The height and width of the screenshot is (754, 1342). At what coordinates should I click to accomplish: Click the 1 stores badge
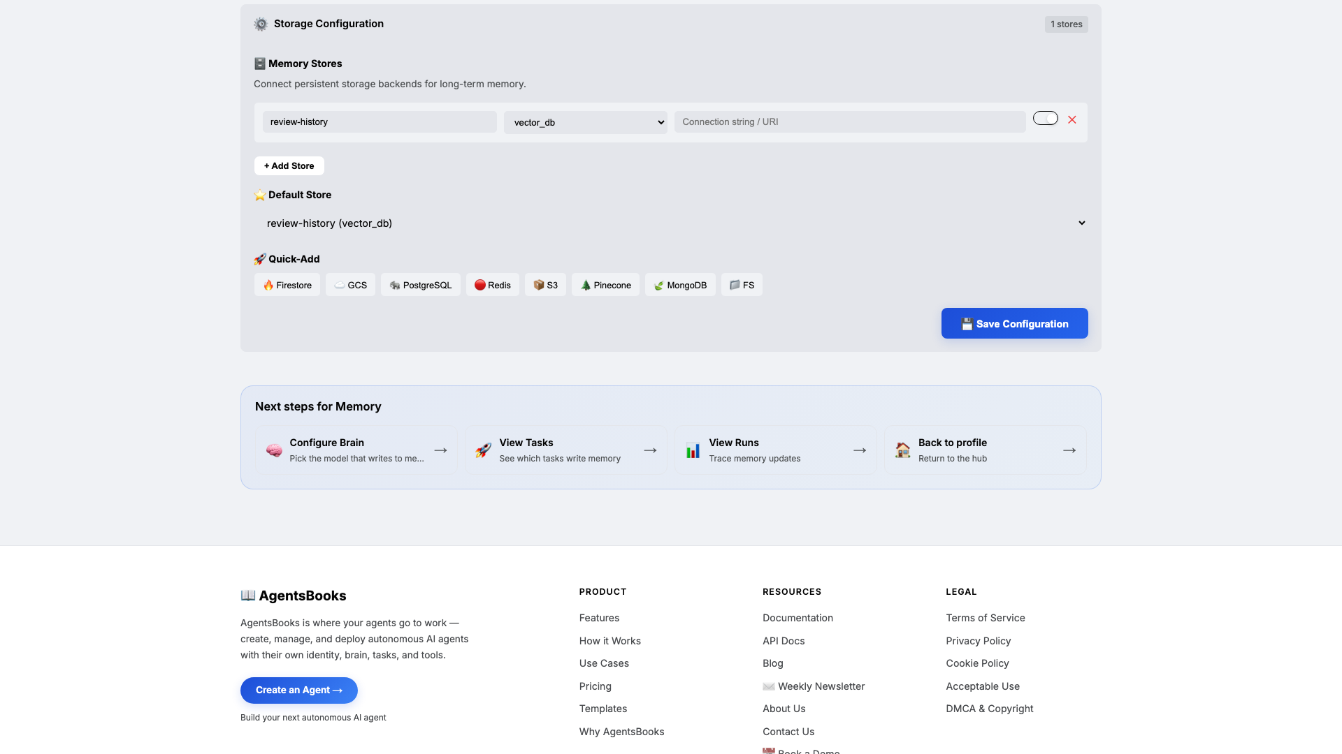(1067, 24)
